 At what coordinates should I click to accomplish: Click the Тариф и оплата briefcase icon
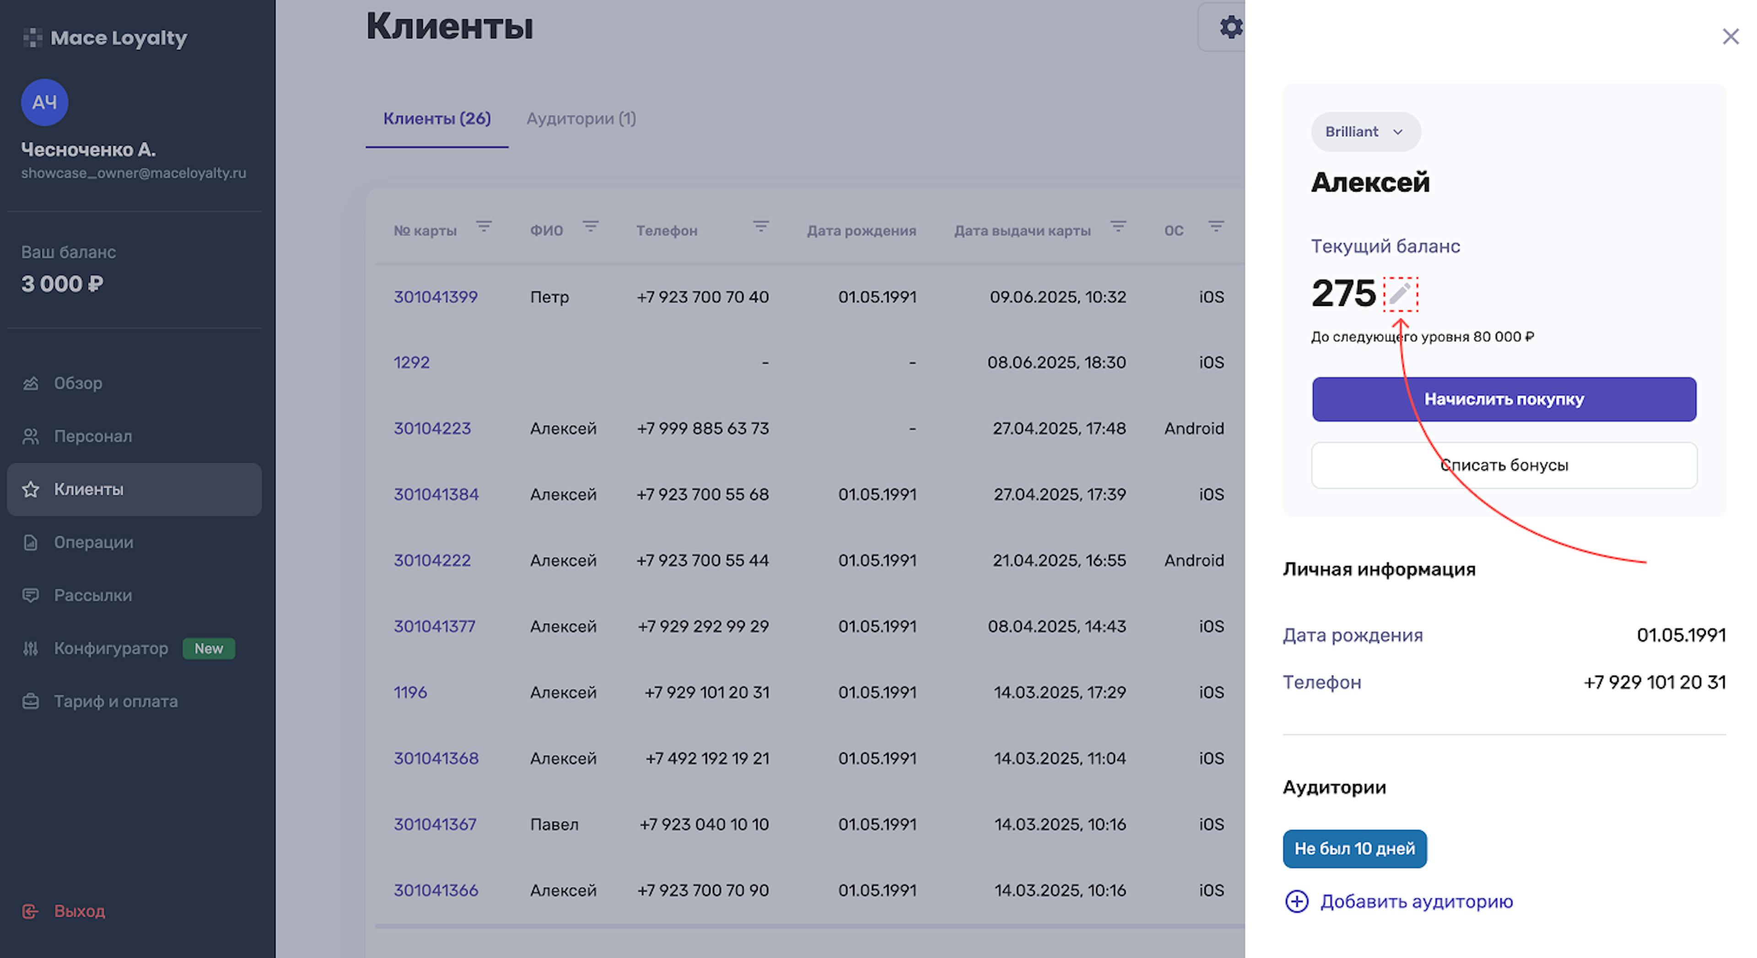[31, 701]
